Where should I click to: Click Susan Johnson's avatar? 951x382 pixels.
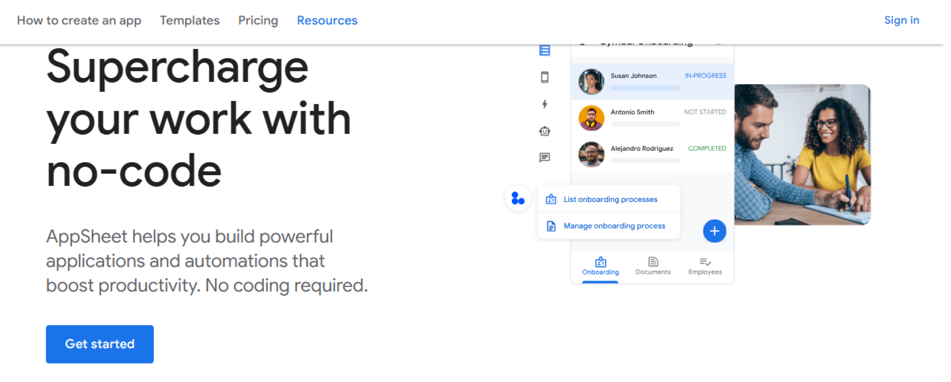coord(591,81)
